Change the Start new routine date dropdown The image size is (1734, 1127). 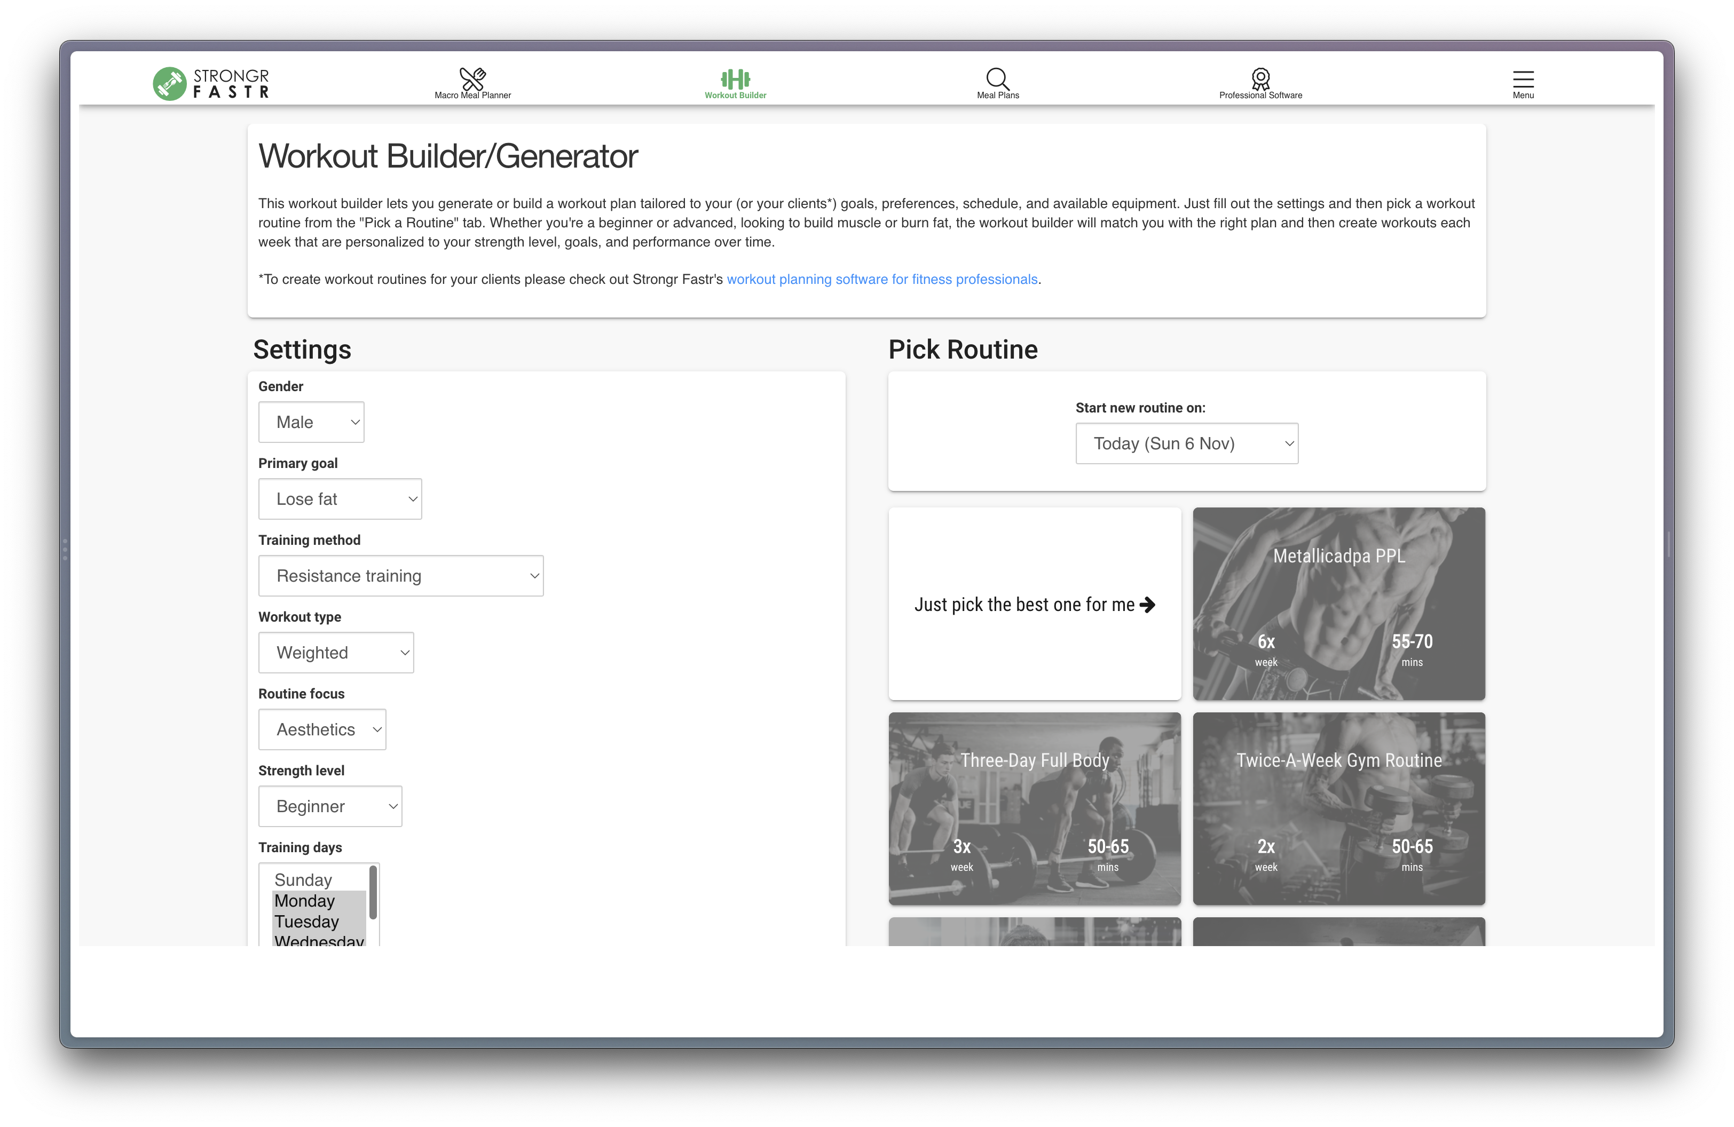click(x=1186, y=443)
